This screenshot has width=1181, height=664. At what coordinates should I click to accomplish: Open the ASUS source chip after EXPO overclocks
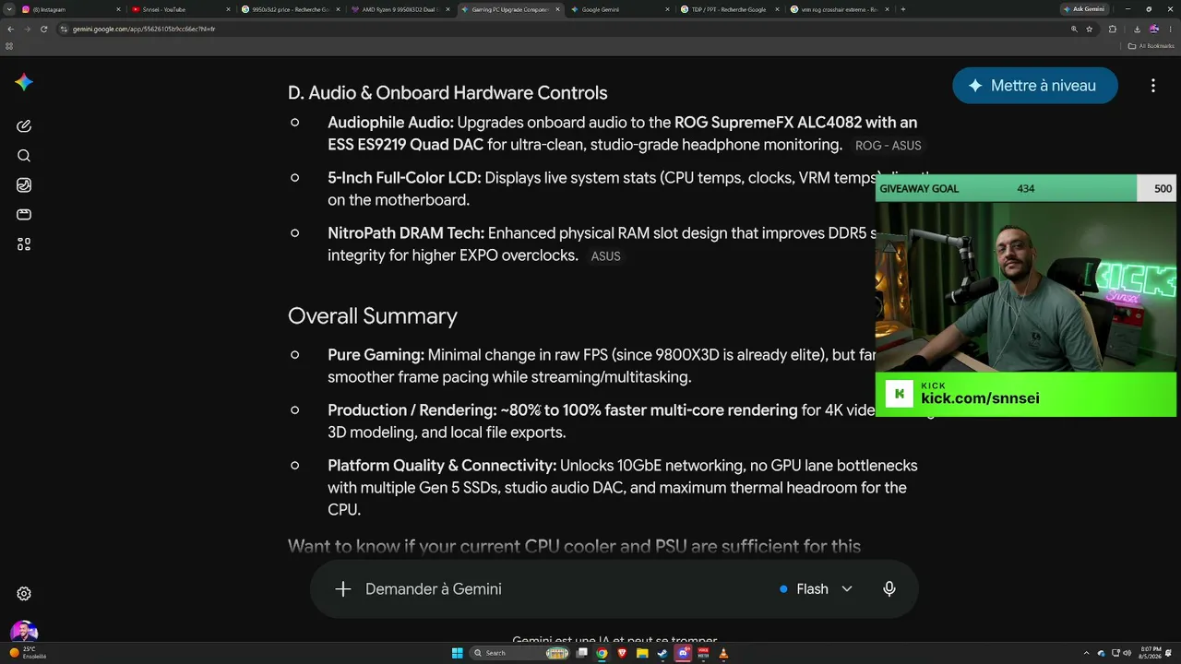pyautogui.click(x=605, y=256)
